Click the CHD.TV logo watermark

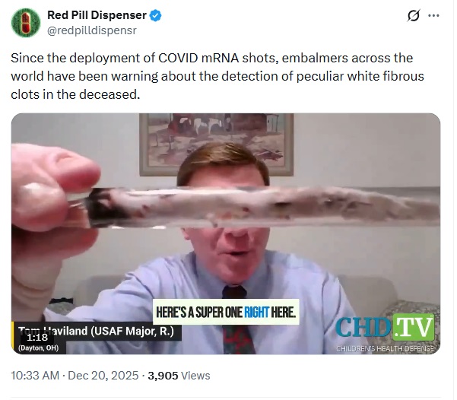[x=385, y=328]
